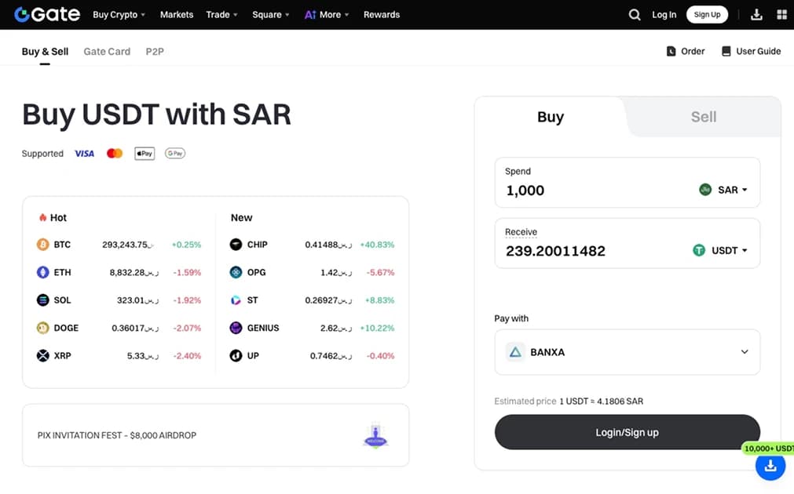This screenshot has width=794, height=494.
Task: Click the search magnifier icon
Action: (x=635, y=15)
